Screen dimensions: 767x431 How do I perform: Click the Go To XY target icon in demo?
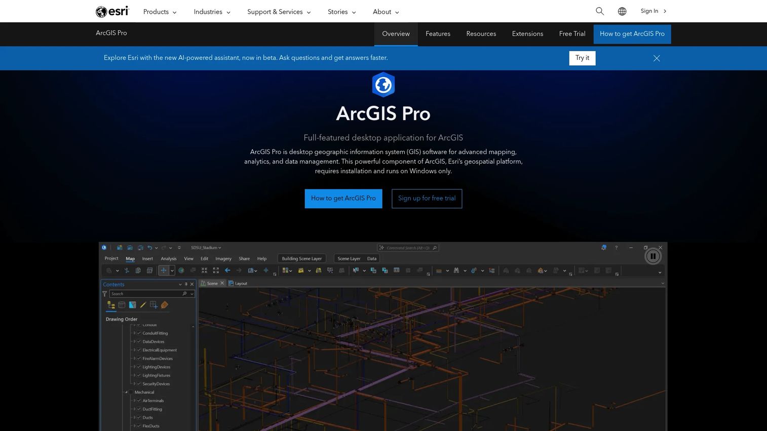coord(266,270)
